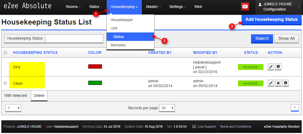Click the User helpdesksupport footer entry
This screenshot has height=134, width=303.
pyautogui.click(x=62, y=127)
